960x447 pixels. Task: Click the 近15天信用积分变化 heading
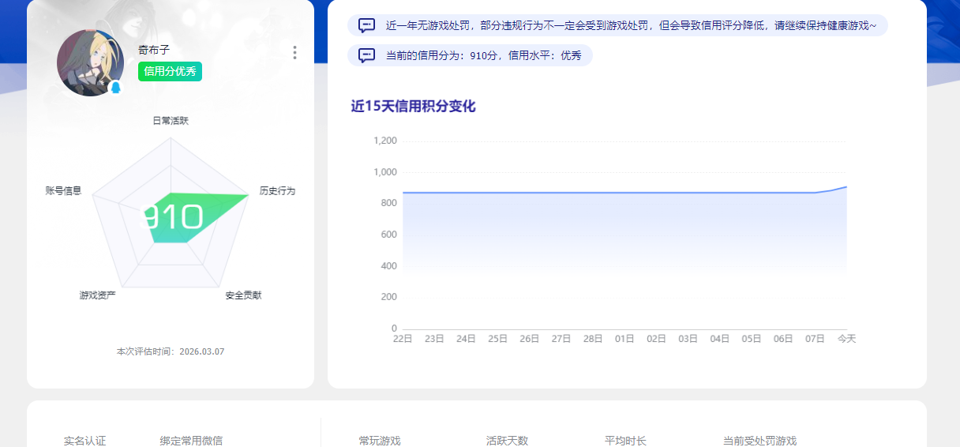point(413,107)
